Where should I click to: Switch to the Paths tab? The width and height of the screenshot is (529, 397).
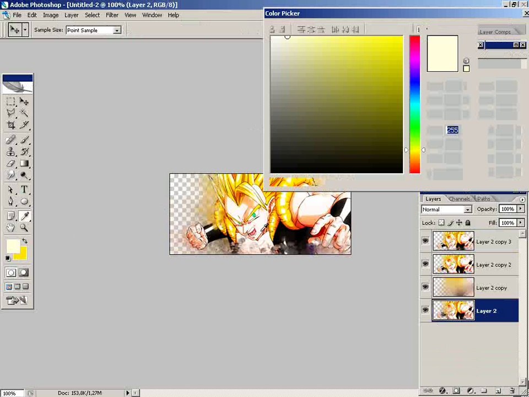tap(483, 199)
